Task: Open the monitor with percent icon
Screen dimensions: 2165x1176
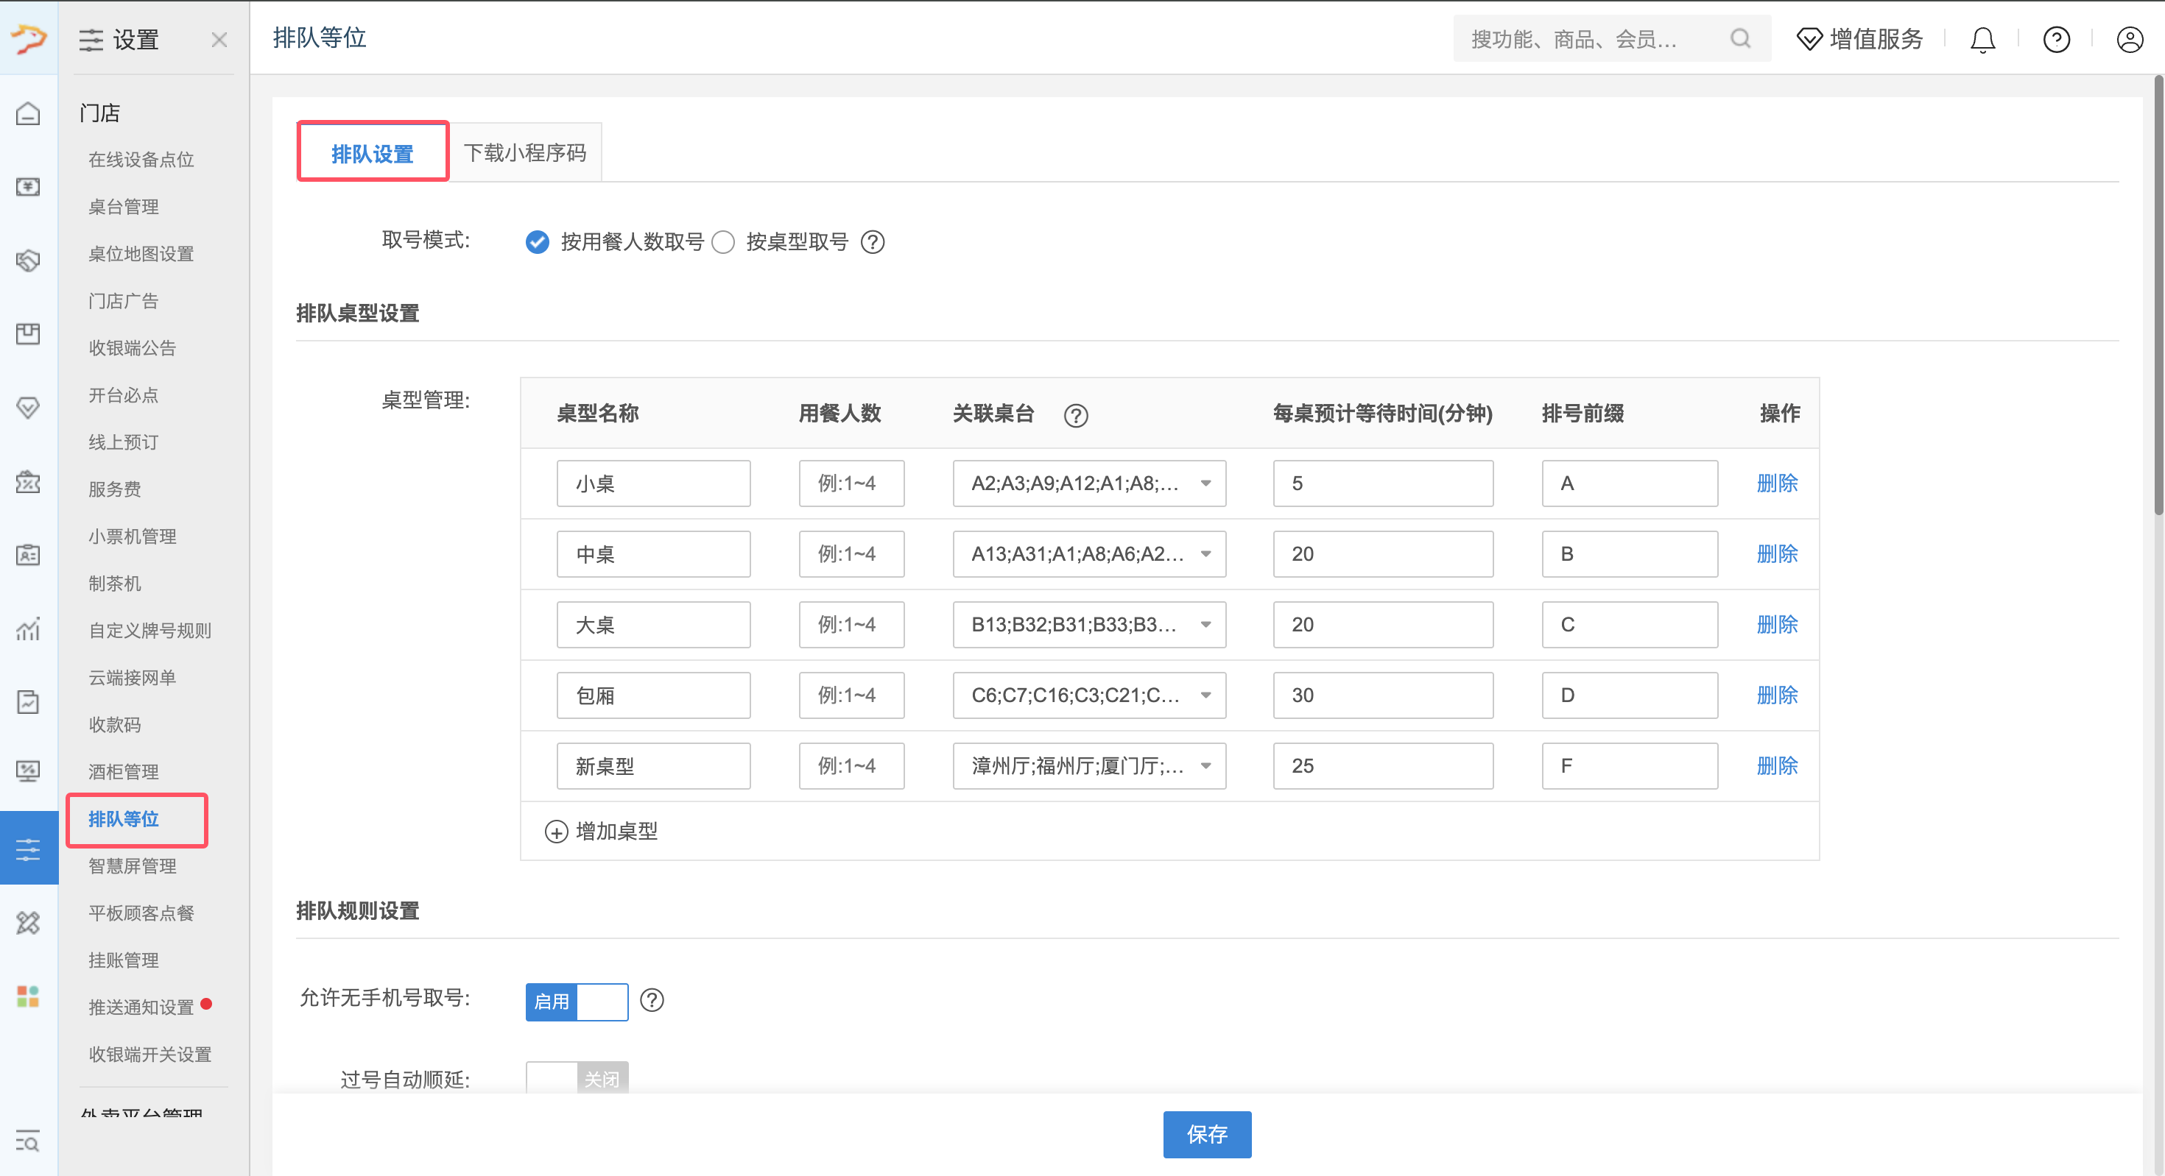Action: click(x=28, y=771)
